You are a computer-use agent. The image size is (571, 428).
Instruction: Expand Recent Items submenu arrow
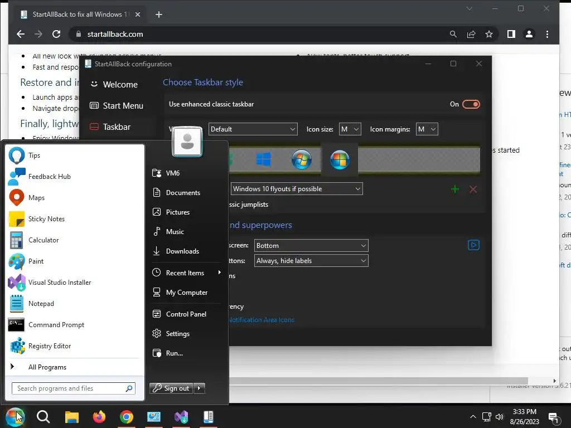(x=219, y=273)
